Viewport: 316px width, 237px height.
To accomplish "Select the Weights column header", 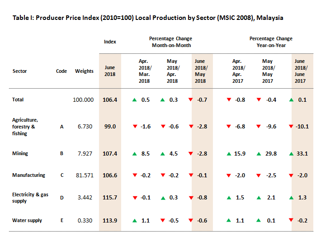I will click(84, 71).
